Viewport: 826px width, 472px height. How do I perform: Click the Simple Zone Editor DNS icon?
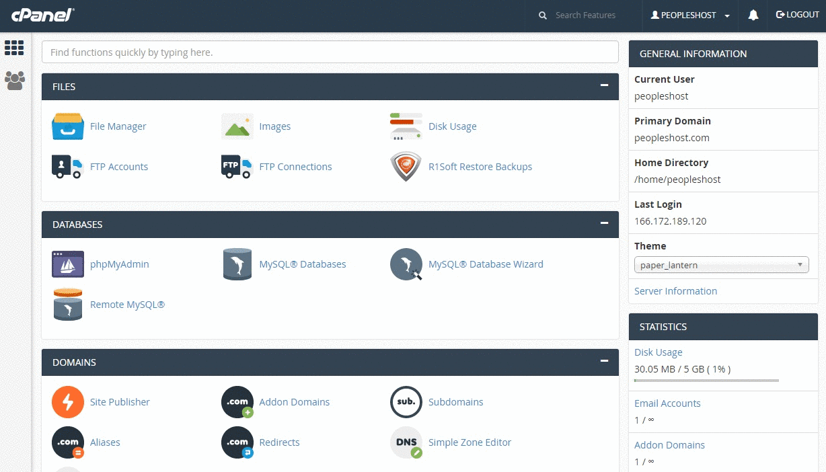click(x=406, y=442)
